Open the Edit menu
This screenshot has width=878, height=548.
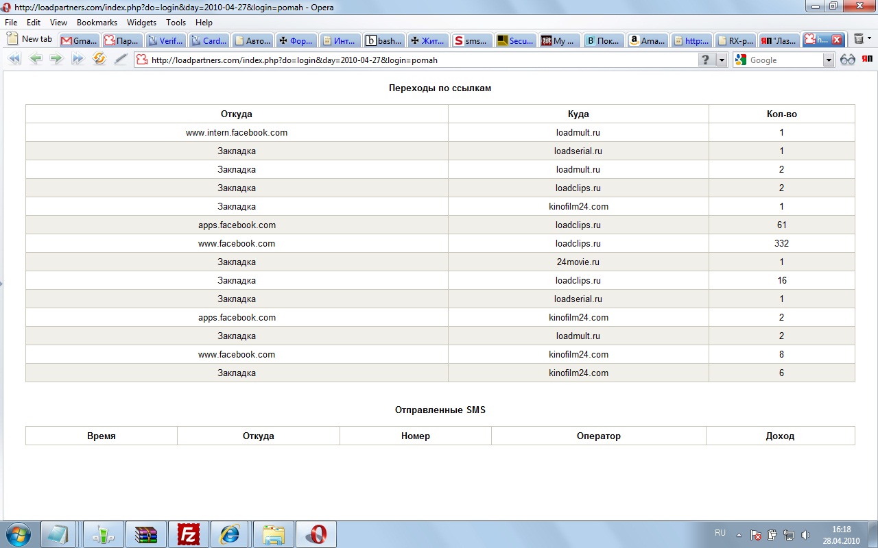pyautogui.click(x=34, y=23)
